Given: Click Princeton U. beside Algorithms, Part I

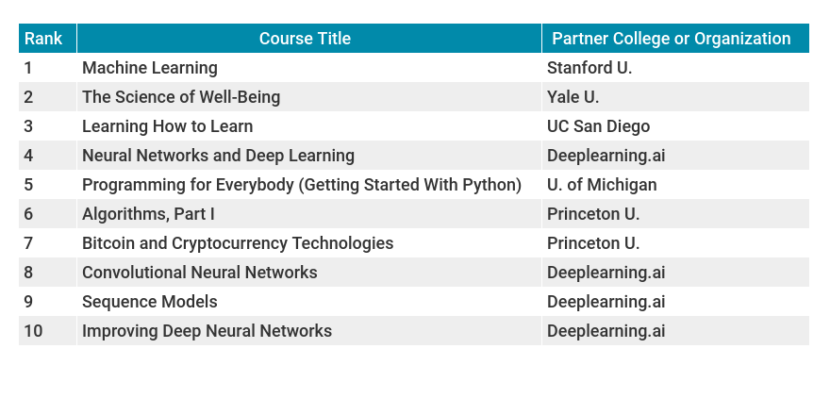Looking at the screenshot, I should click(x=593, y=214).
